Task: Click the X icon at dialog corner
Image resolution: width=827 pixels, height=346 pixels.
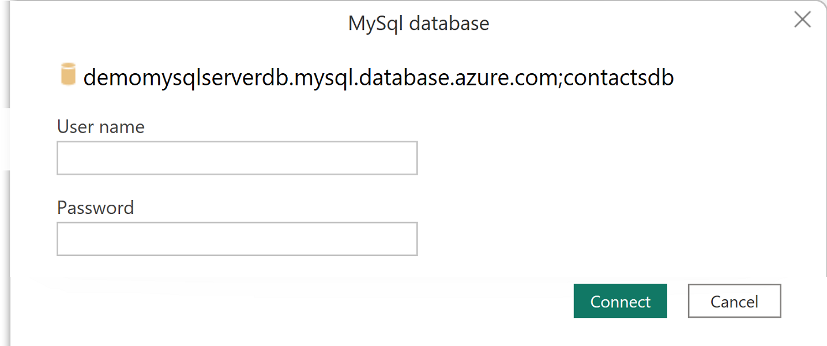Action: tap(802, 20)
